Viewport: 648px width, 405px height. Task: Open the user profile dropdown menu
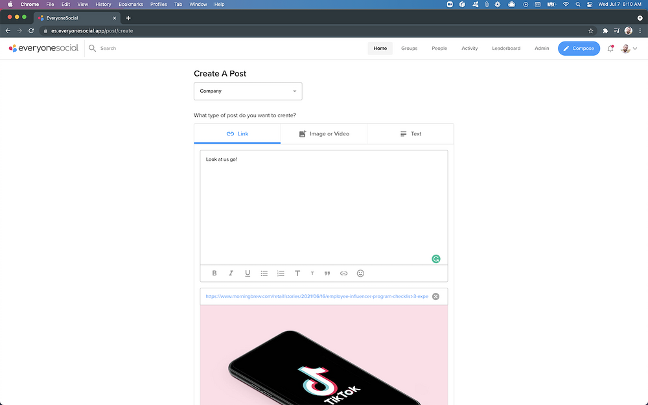[629, 49]
